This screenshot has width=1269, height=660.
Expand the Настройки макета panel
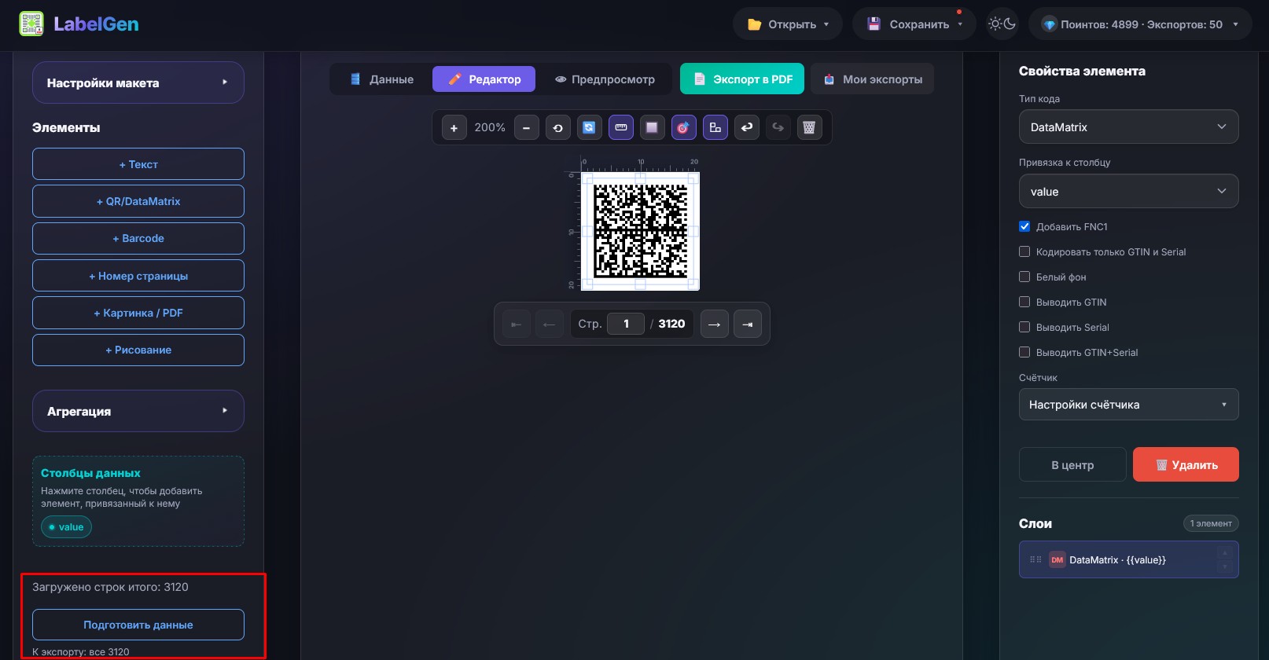[138, 82]
